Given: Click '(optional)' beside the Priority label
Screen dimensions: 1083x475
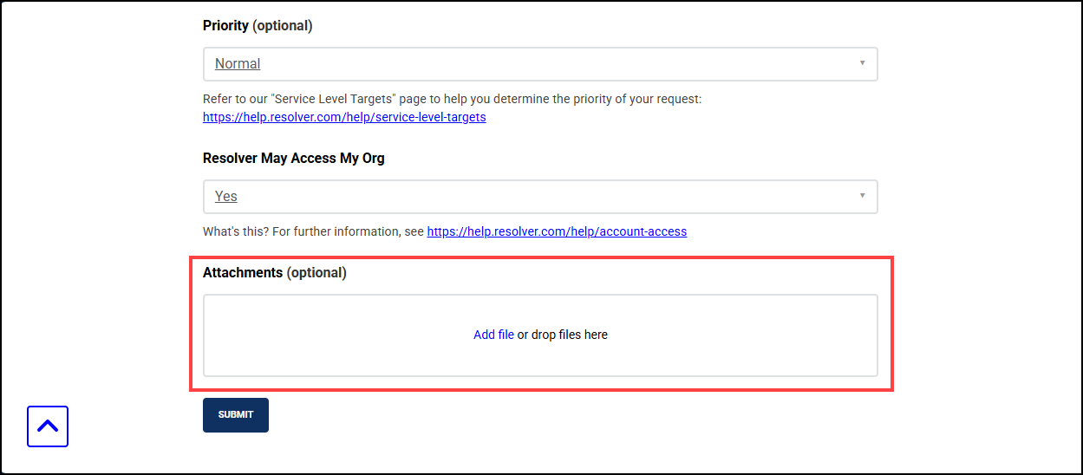Looking at the screenshot, I should point(283,26).
